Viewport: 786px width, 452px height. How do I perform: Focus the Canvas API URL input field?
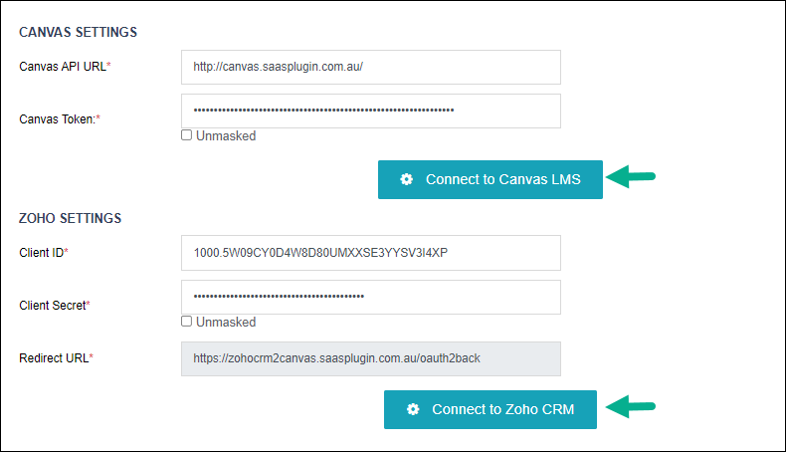coord(371,68)
